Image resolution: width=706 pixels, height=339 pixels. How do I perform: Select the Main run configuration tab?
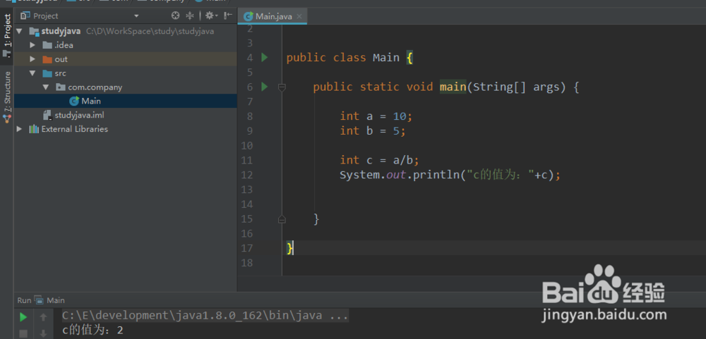pyautogui.click(x=50, y=300)
